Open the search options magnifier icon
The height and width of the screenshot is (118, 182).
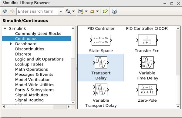(x=68, y=11)
